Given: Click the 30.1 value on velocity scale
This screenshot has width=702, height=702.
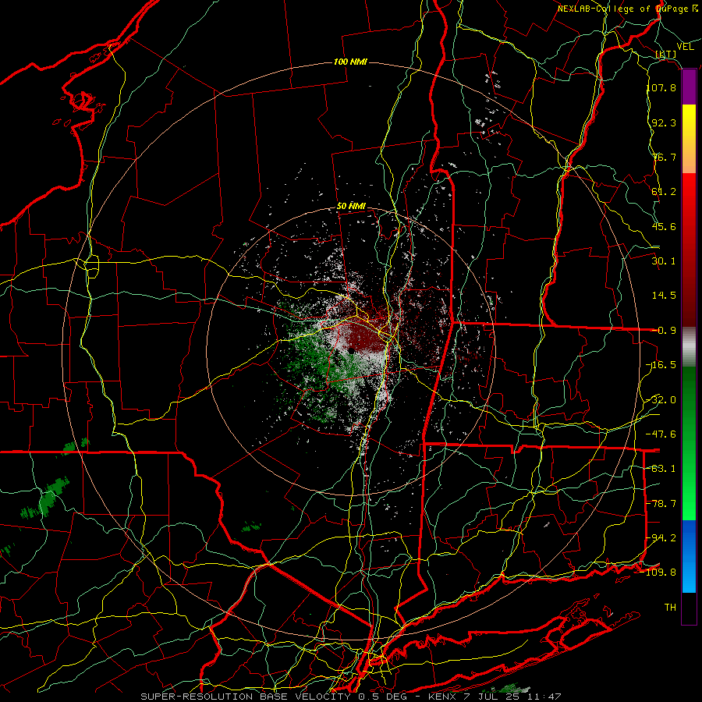Looking at the screenshot, I should point(664,261).
